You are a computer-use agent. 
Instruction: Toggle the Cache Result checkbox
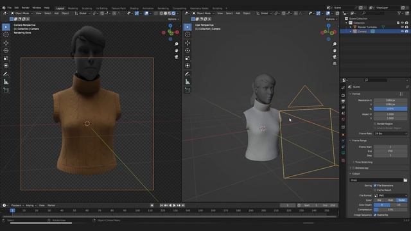375,190
